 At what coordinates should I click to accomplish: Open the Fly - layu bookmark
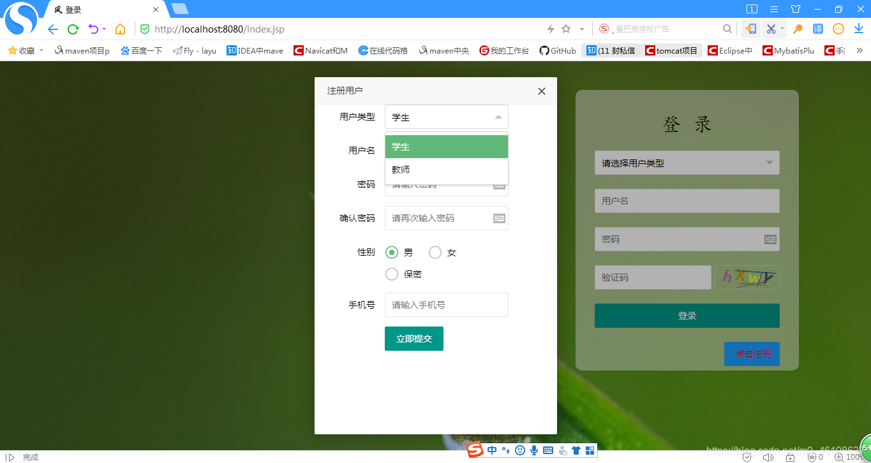[195, 51]
